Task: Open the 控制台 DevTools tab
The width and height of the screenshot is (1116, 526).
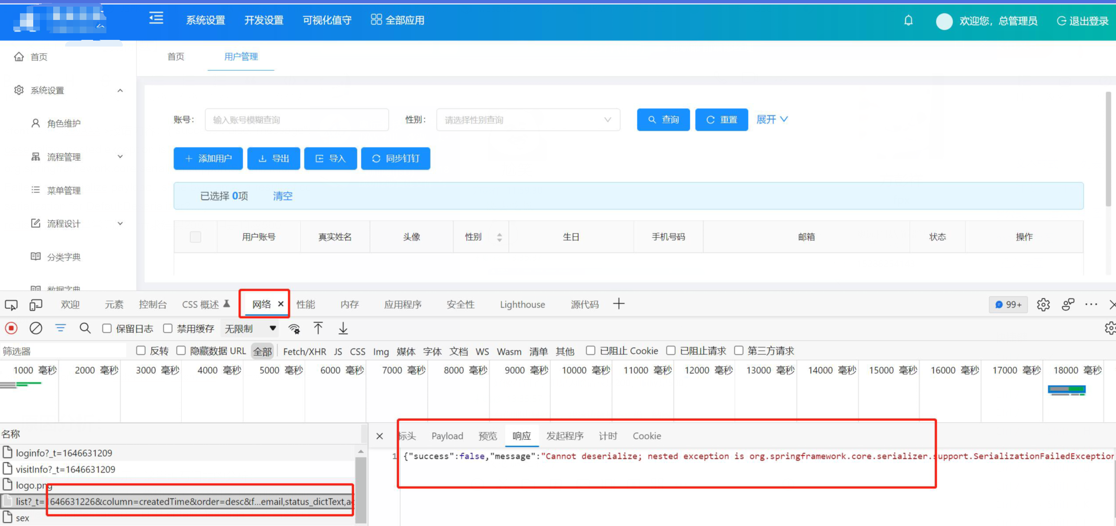Action: point(152,305)
